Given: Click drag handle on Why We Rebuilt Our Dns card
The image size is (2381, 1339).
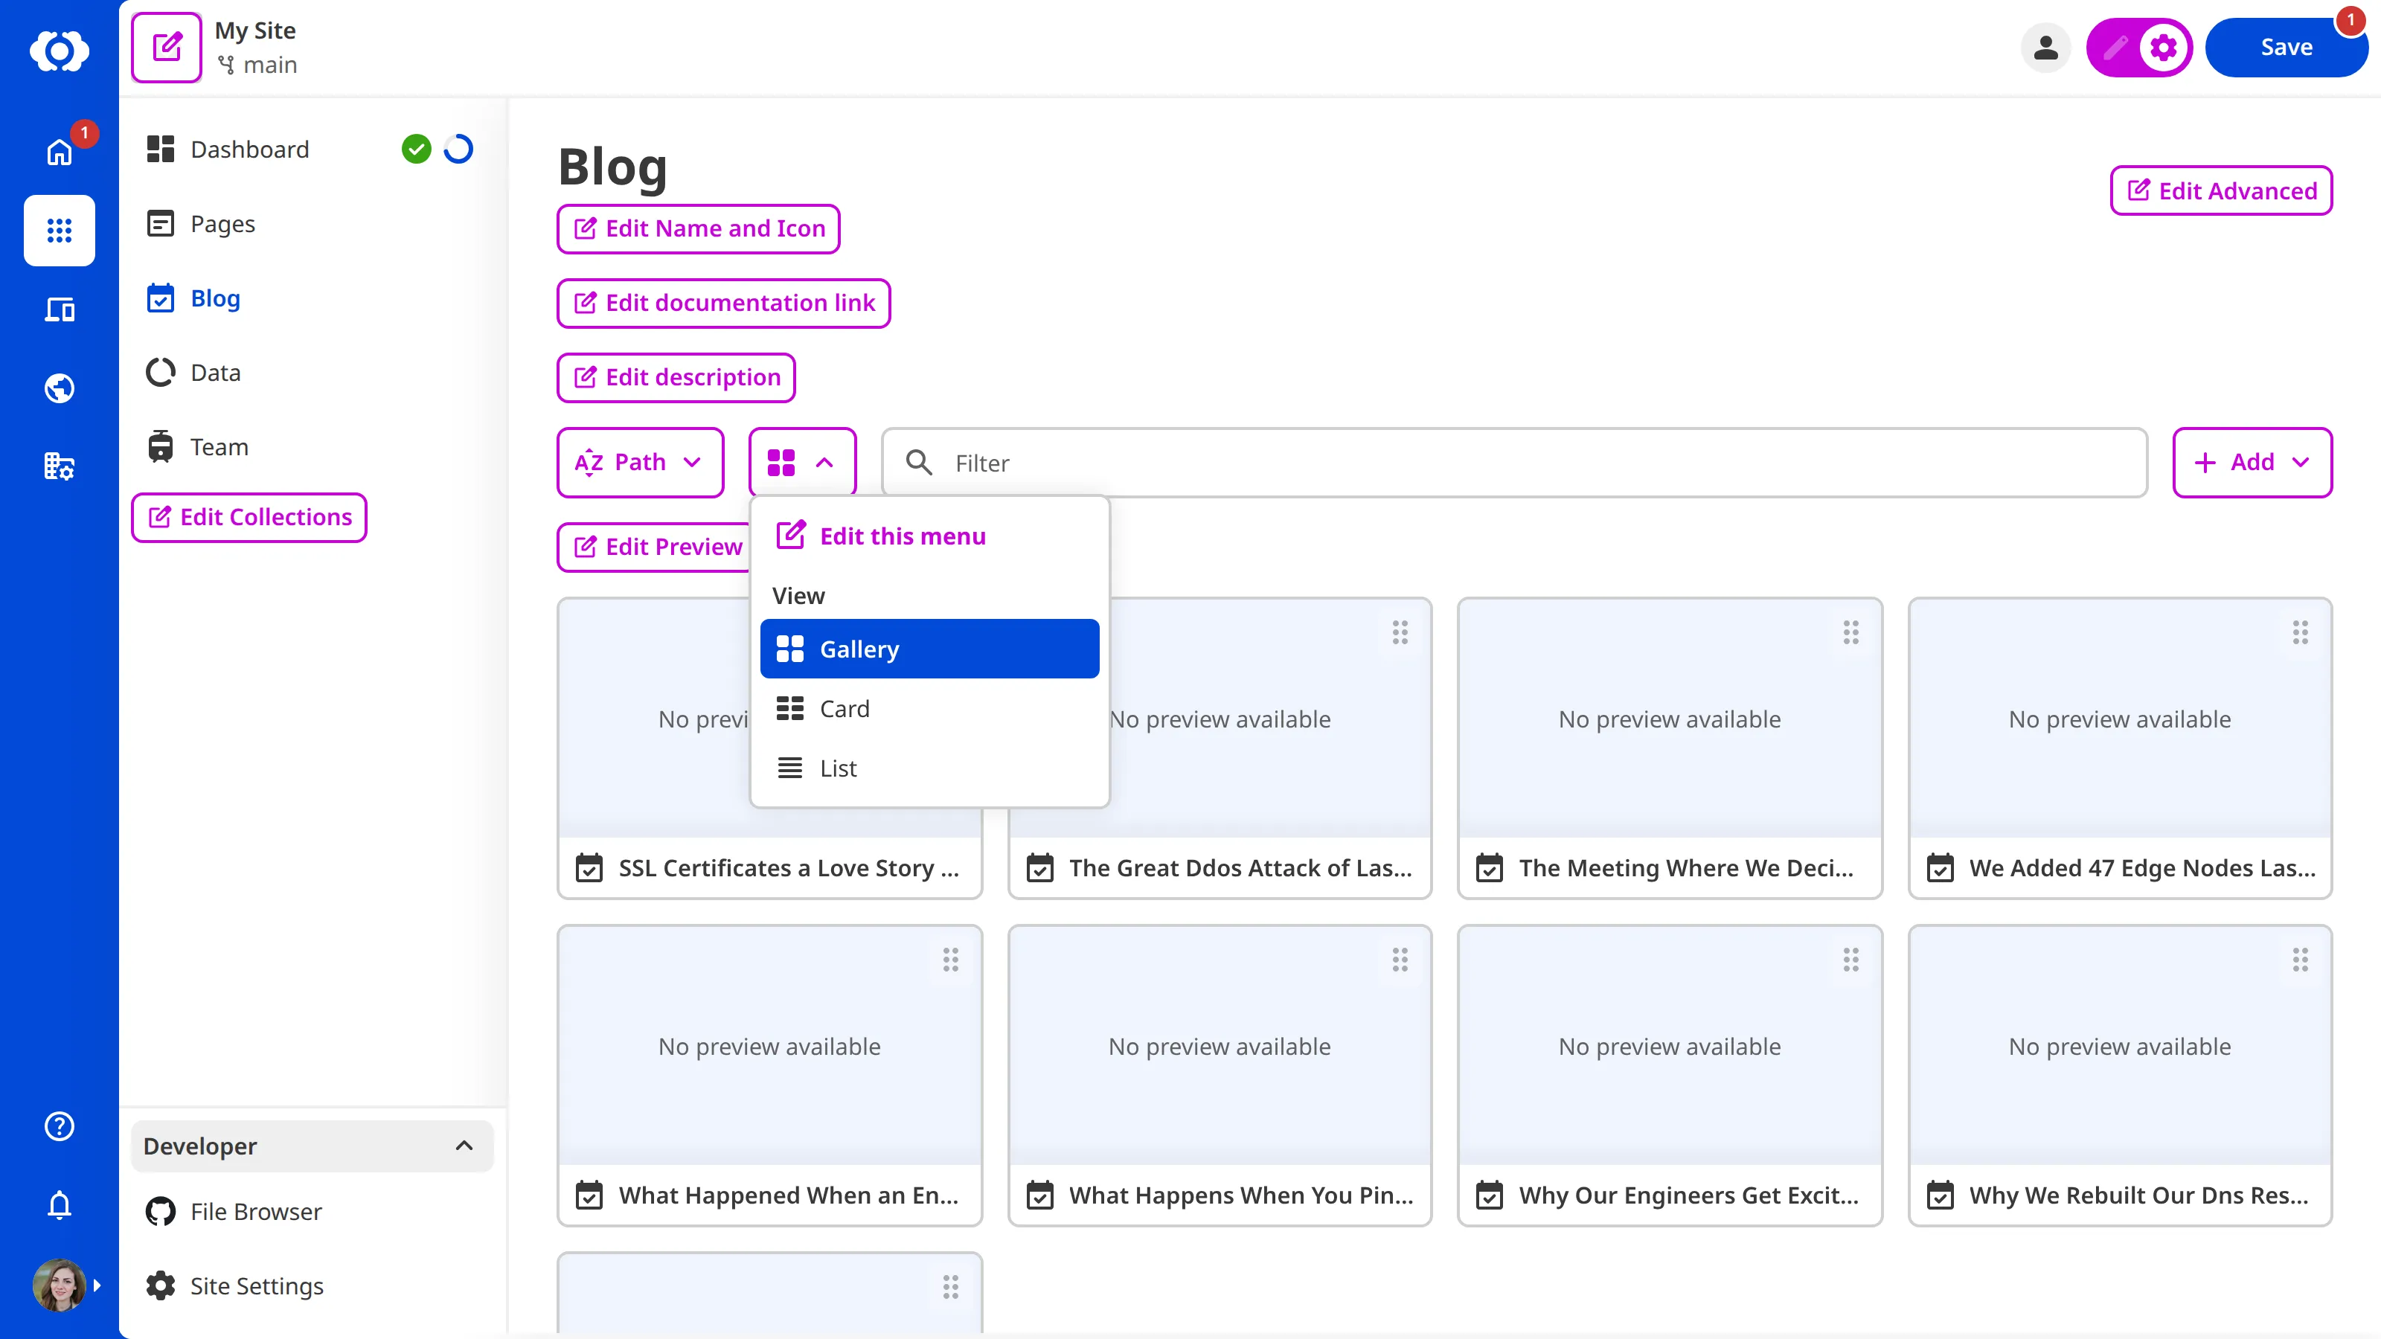Looking at the screenshot, I should click(x=2301, y=960).
